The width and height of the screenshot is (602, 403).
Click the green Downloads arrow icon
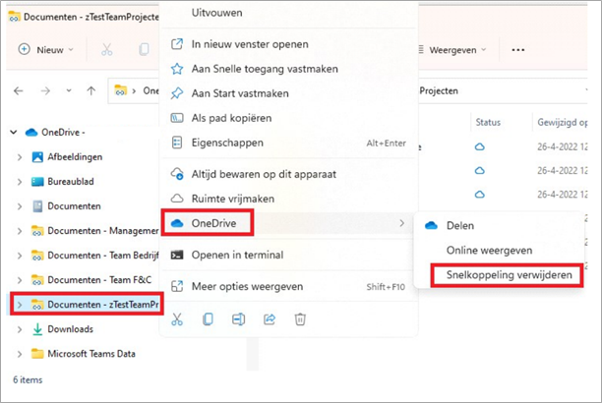[37, 329]
